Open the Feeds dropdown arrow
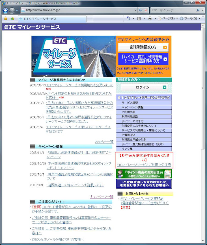Screen dimensions: 207x245 pos(144,18)
